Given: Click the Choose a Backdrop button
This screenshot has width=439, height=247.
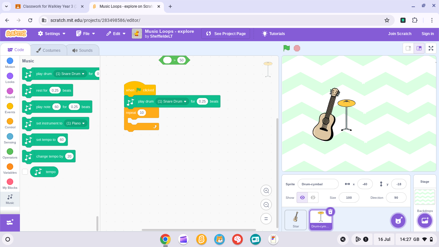Looking at the screenshot, I should [425, 221].
